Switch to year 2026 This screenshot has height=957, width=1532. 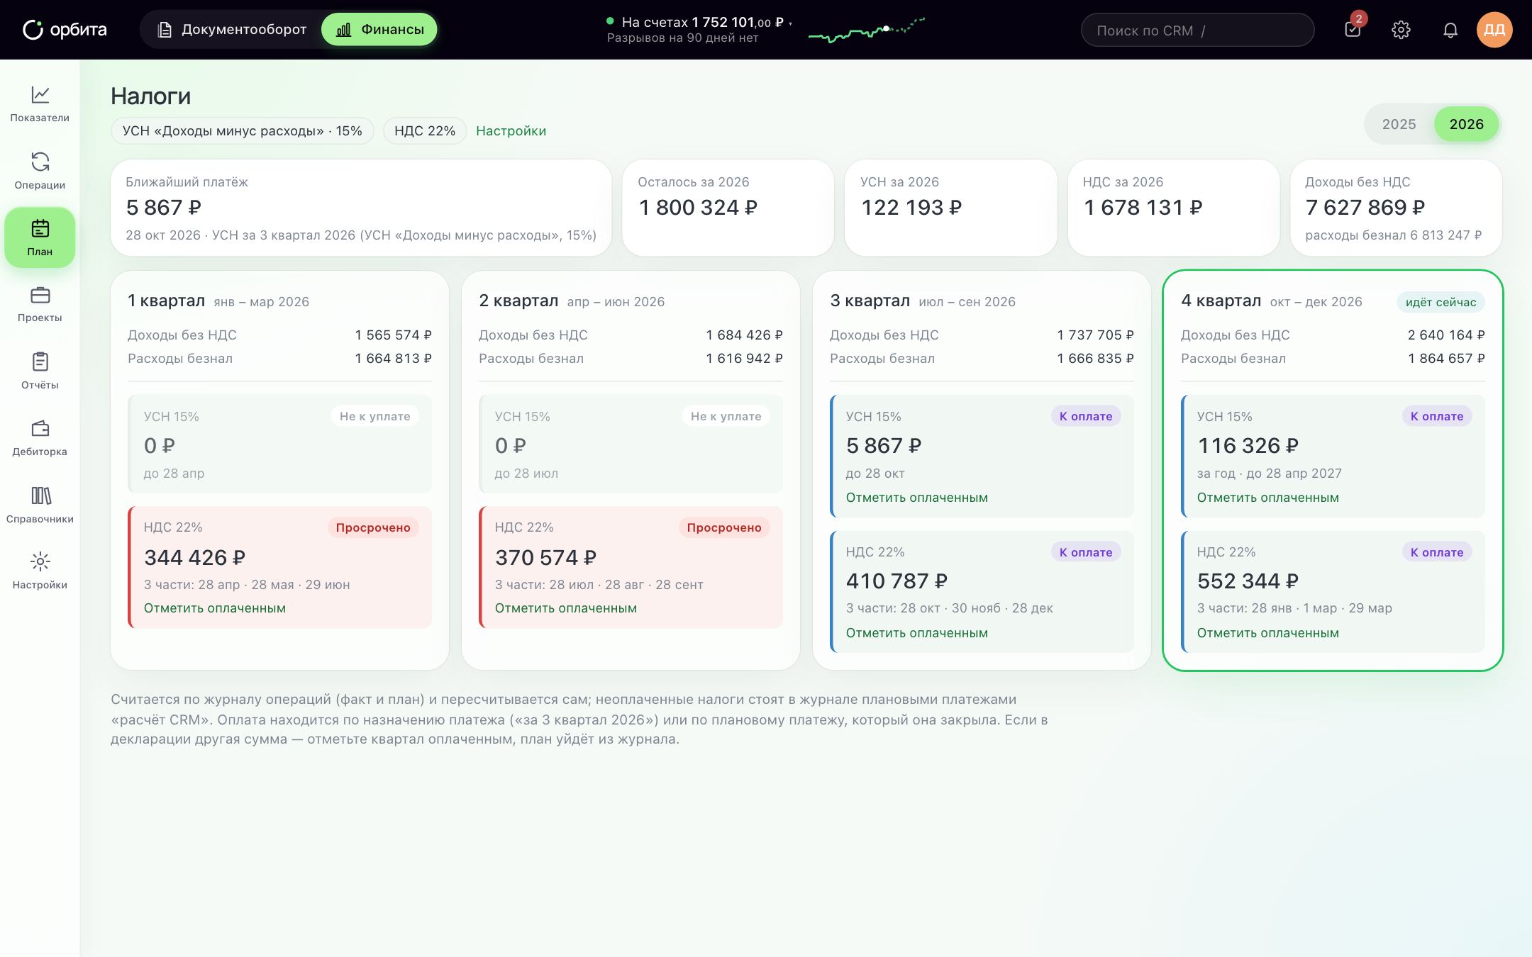click(x=1466, y=124)
